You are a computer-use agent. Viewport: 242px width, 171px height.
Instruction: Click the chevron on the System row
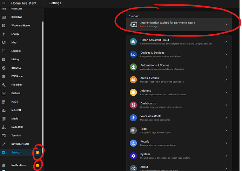pos(226,156)
